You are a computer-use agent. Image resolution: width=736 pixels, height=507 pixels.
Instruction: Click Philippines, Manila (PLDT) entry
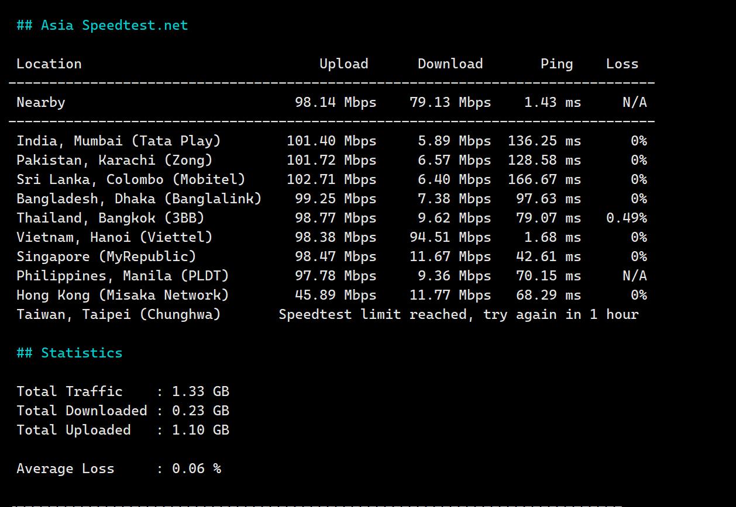coord(123,276)
